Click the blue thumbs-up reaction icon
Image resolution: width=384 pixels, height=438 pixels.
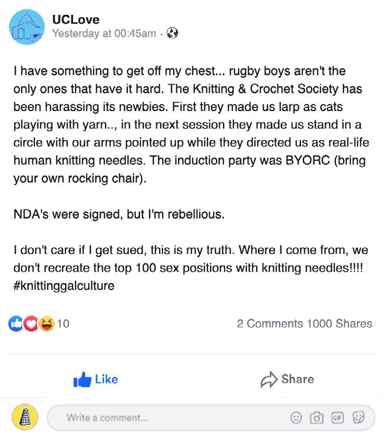click(x=15, y=323)
